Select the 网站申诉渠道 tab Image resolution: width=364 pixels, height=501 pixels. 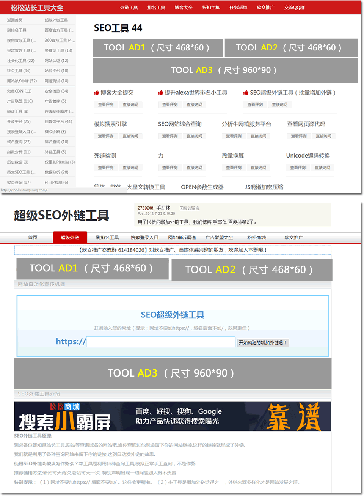(182, 238)
